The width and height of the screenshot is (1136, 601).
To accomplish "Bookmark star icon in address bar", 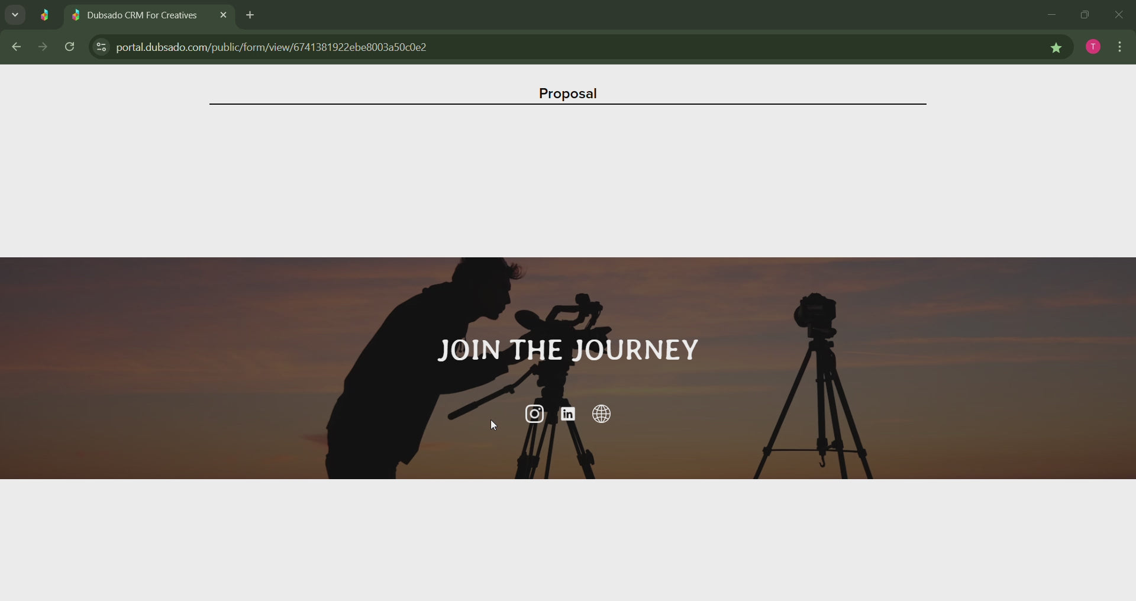I will 1056,48.
